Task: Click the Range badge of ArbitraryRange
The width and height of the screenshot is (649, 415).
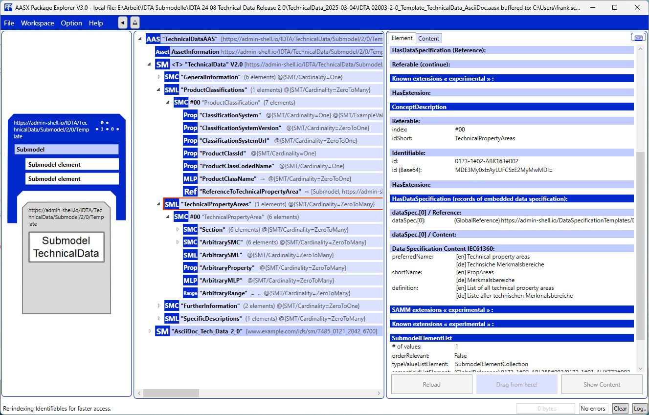Action: point(190,293)
